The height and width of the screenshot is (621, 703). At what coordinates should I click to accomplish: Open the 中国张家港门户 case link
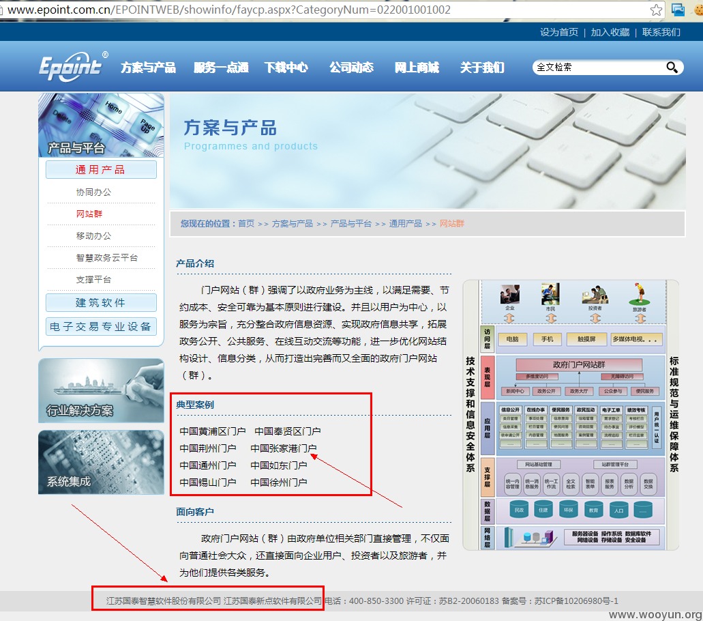(284, 448)
